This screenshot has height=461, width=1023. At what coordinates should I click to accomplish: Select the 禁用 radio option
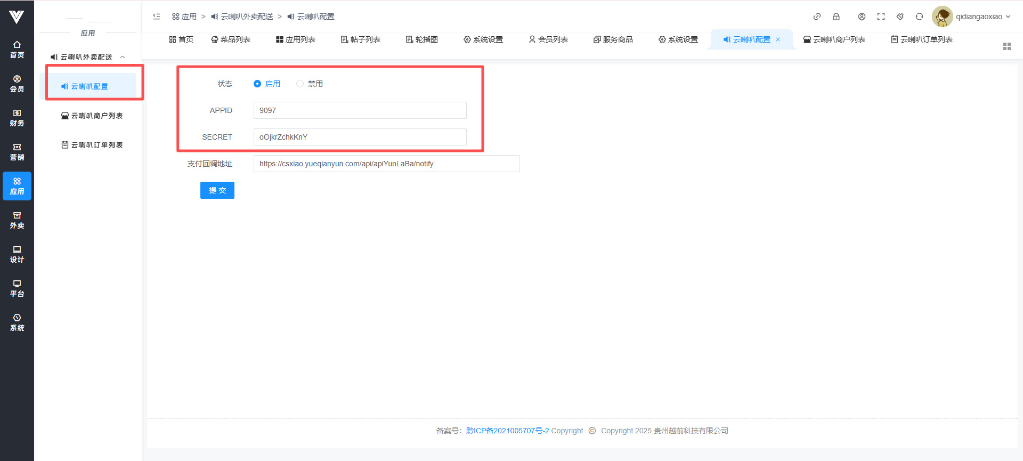(300, 84)
